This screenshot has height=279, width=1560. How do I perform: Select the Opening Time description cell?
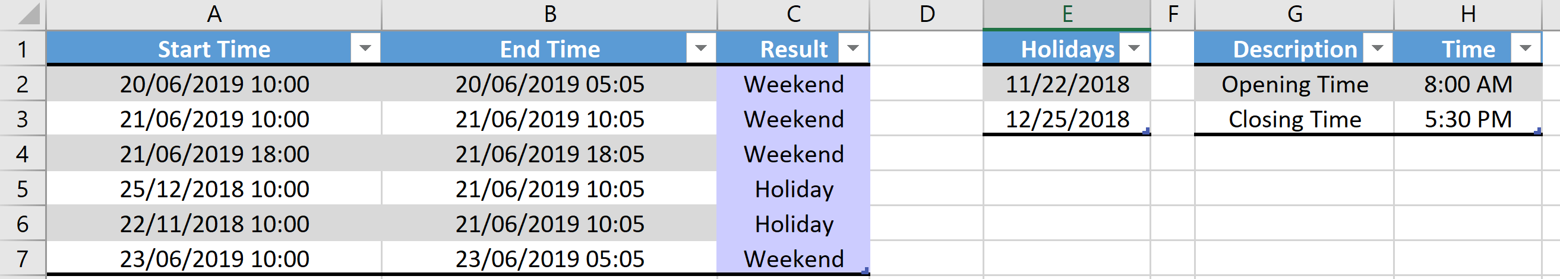1294,84
